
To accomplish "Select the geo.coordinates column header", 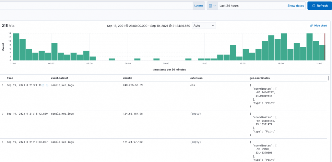I will coord(260,78).
